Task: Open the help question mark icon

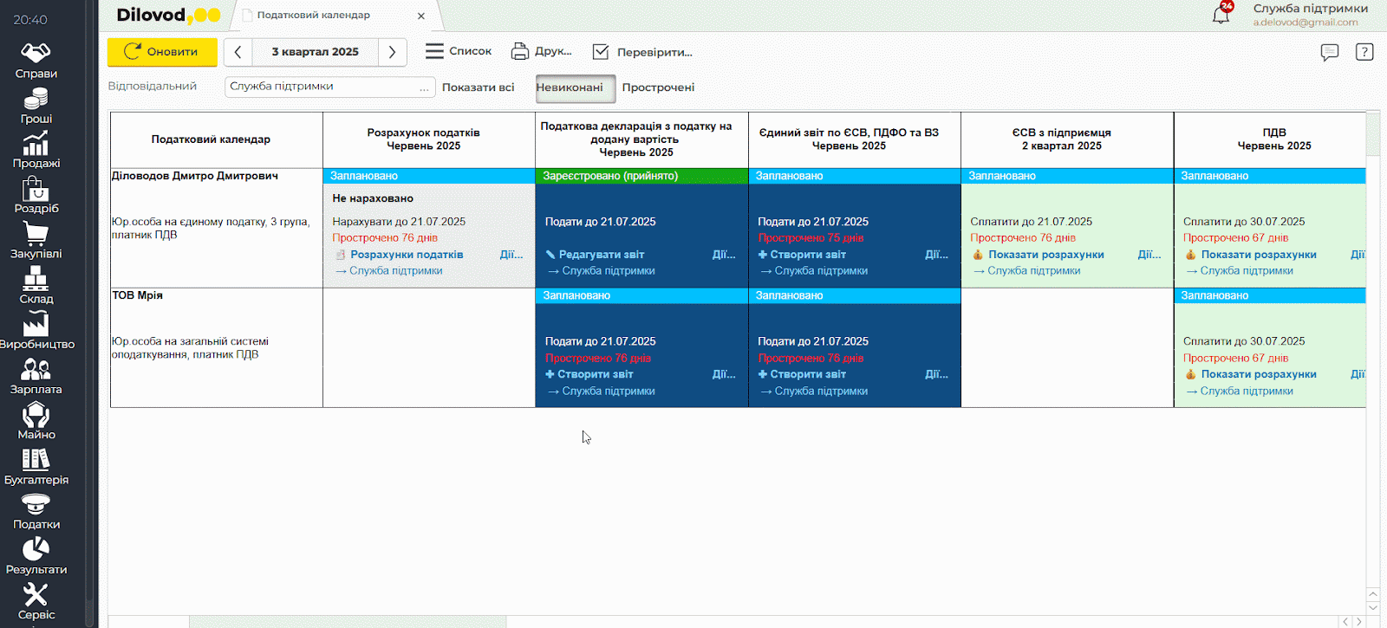Action: [1364, 52]
